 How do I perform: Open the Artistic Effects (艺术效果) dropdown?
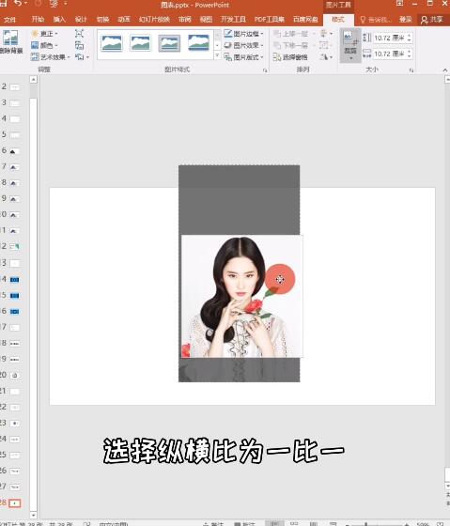pos(51,57)
